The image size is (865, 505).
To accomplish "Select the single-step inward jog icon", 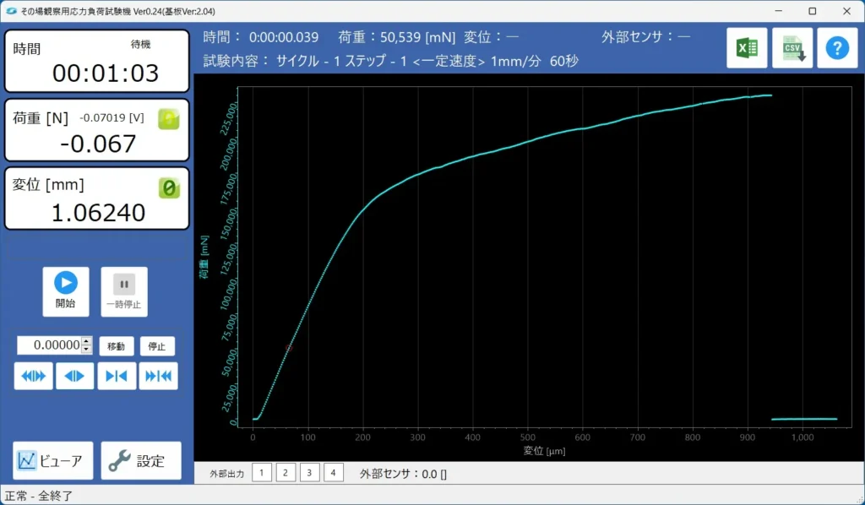I will point(116,376).
